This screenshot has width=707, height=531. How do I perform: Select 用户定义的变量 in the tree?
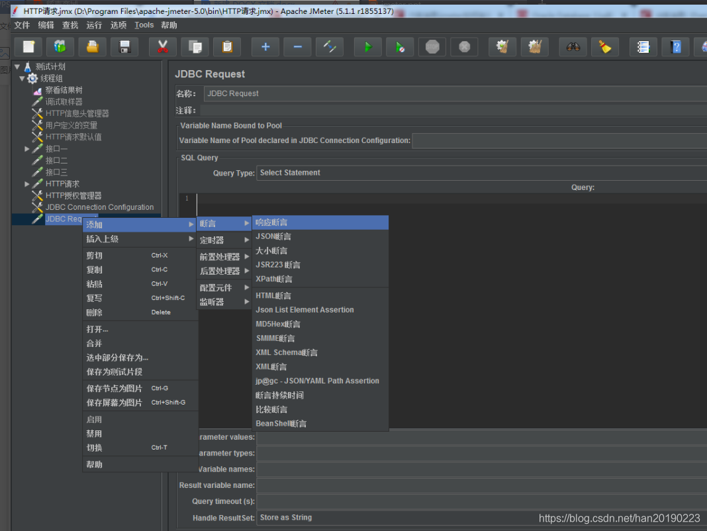click(71, 125)
